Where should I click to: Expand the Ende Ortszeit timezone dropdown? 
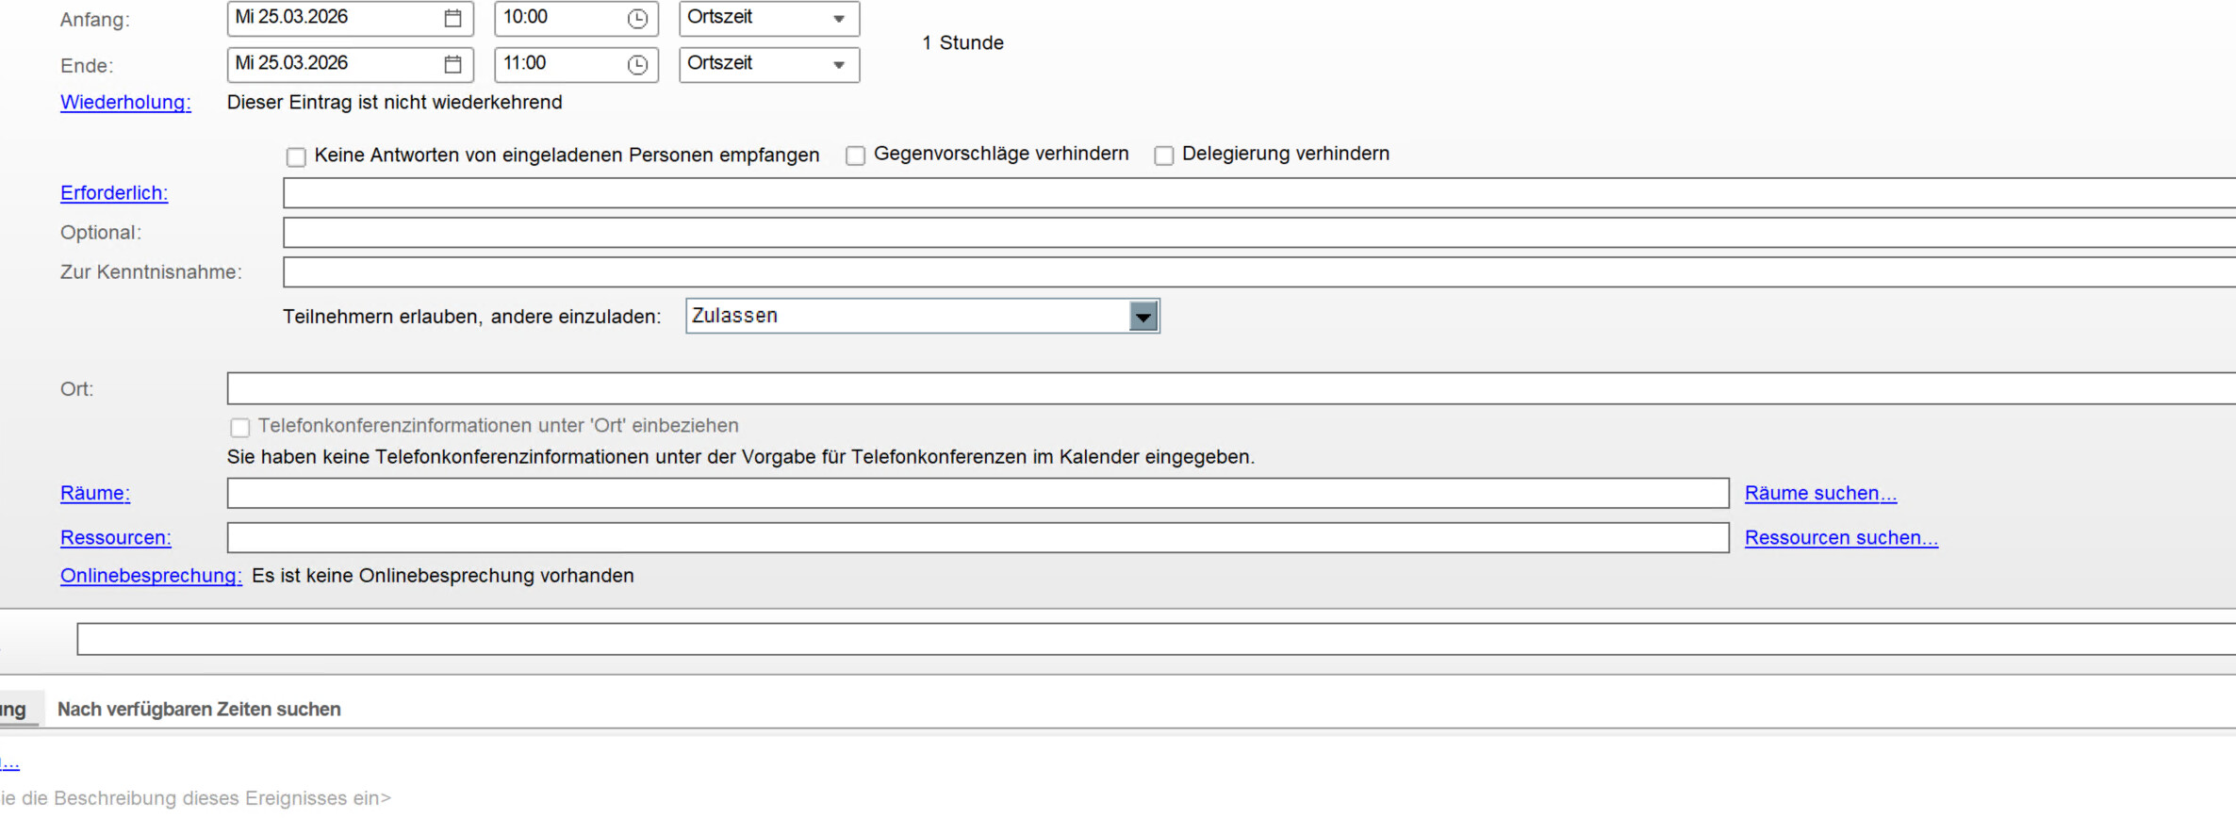coord(838,65)
